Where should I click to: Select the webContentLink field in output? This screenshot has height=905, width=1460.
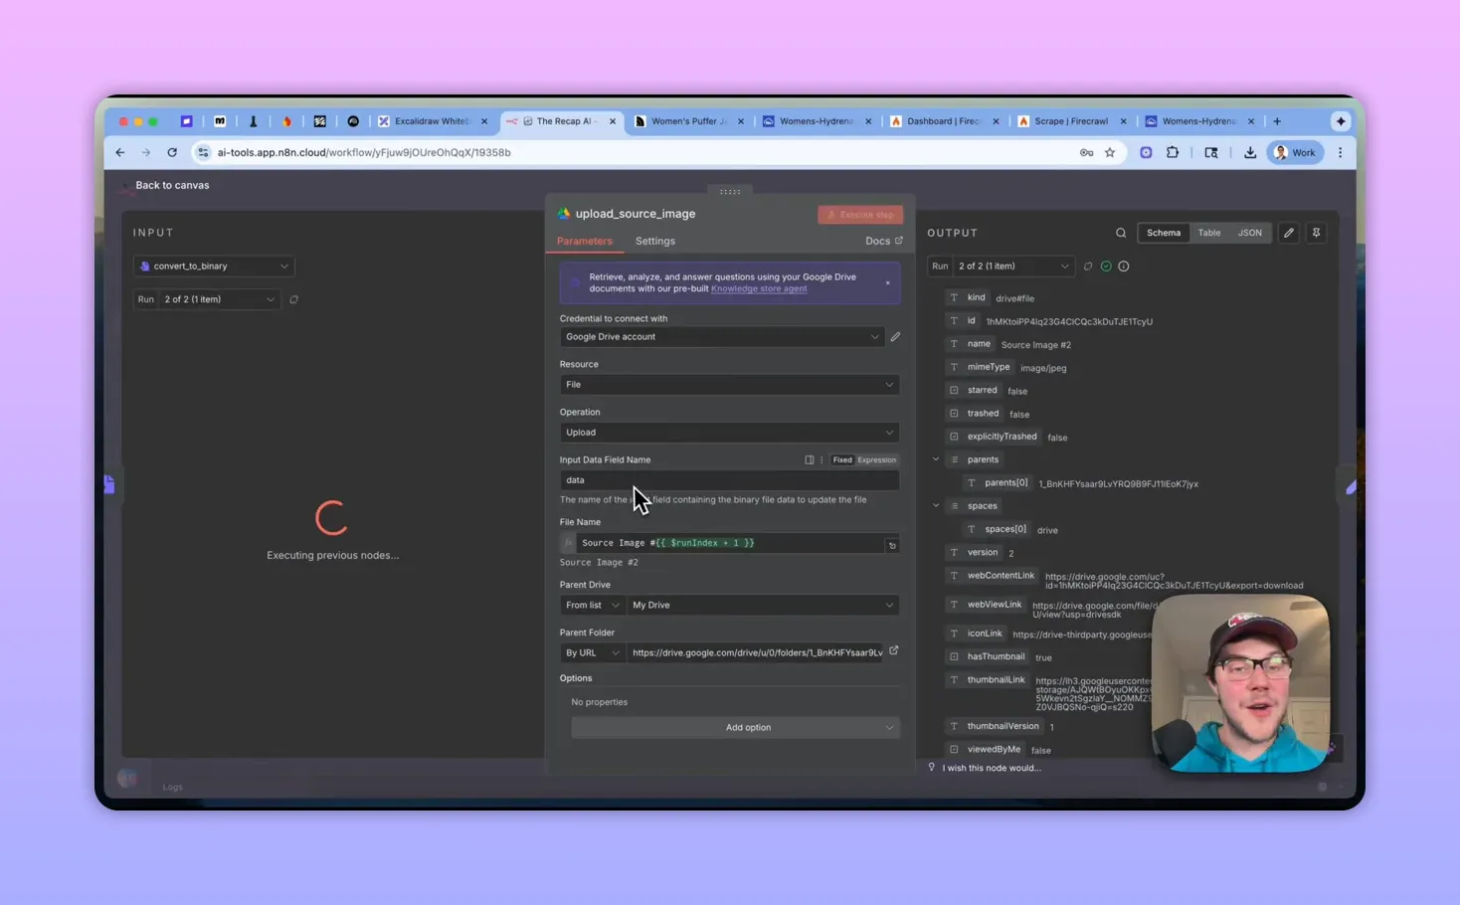(x=1001, y=576)
